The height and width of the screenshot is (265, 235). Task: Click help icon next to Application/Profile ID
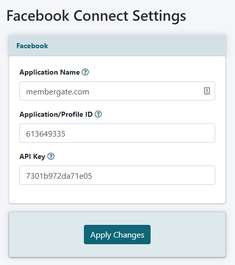[x=98, y=114]
